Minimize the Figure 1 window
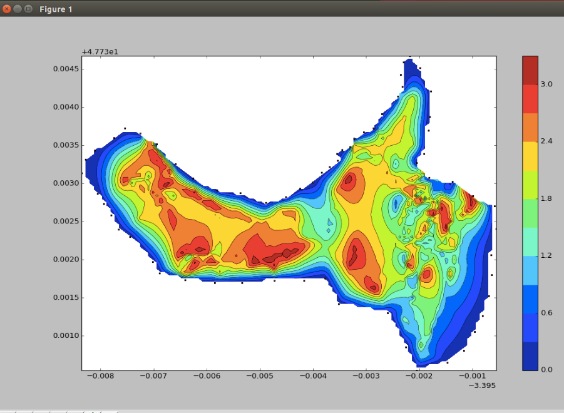Image resolution: width=564 pixels, height=413 pixels. (18, 9)
